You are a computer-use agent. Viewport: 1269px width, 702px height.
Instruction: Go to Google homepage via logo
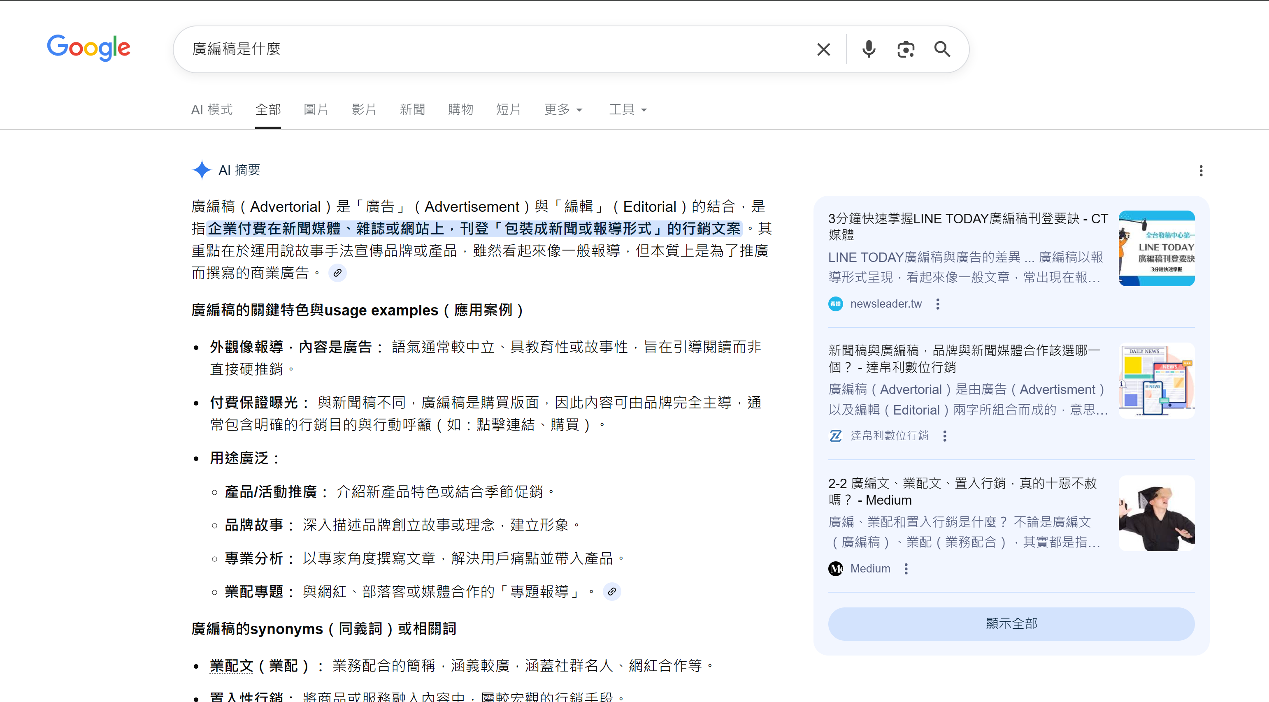(88, 48)
